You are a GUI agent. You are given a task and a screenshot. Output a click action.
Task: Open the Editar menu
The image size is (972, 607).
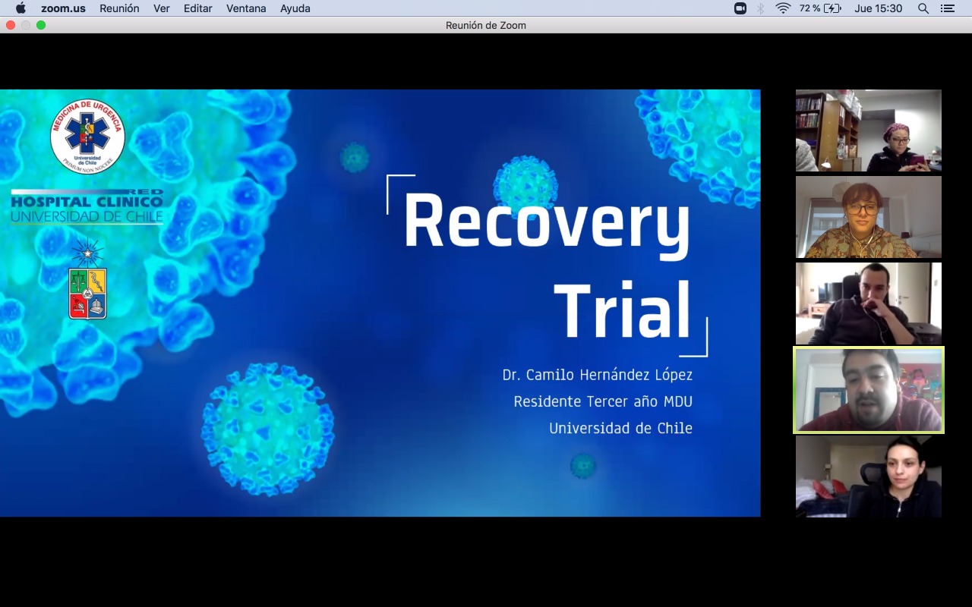pos(197,8)
